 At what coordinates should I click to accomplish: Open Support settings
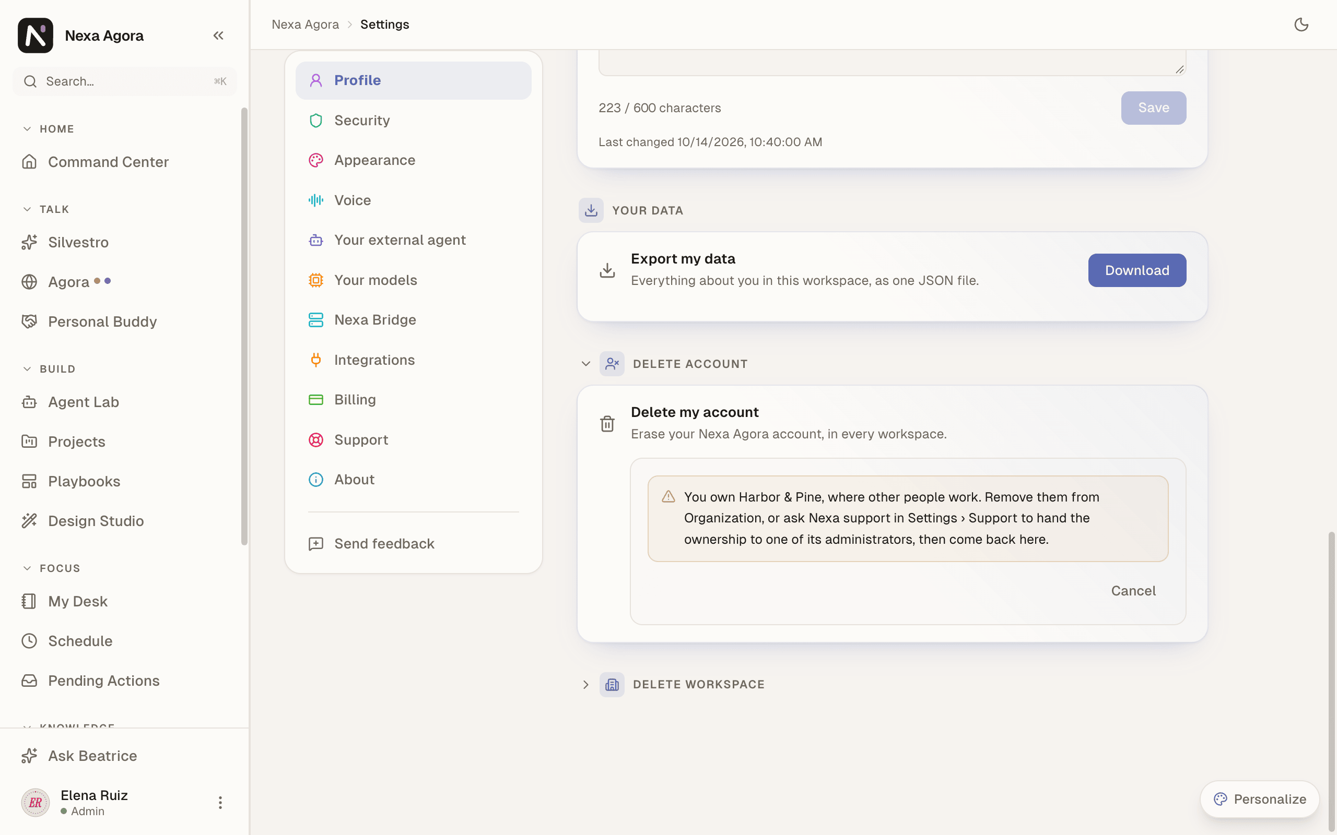(413, 440)
